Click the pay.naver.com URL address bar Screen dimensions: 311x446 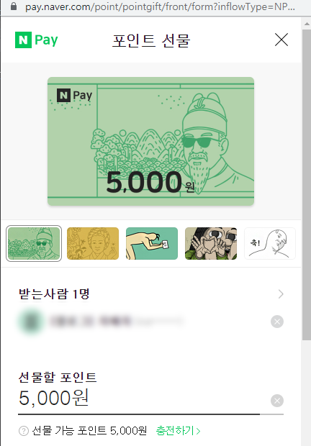pyautogui.click(x=160, y=6)
